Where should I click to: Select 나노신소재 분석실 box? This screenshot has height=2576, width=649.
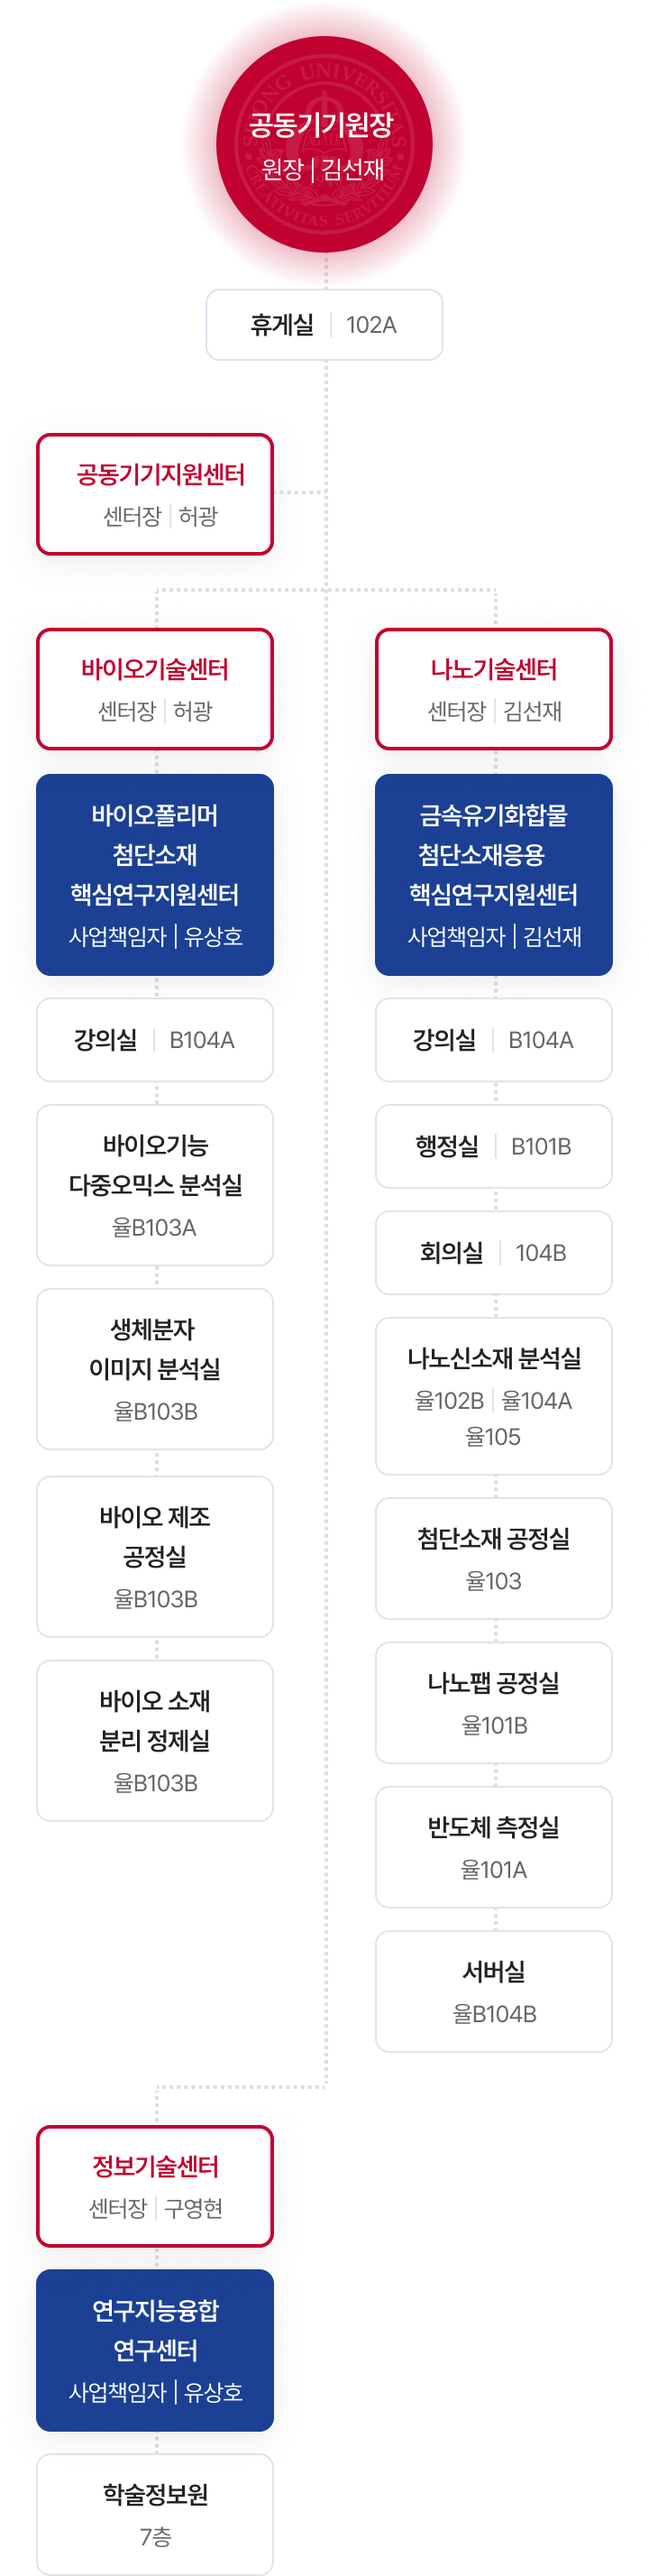point(494,1396)
